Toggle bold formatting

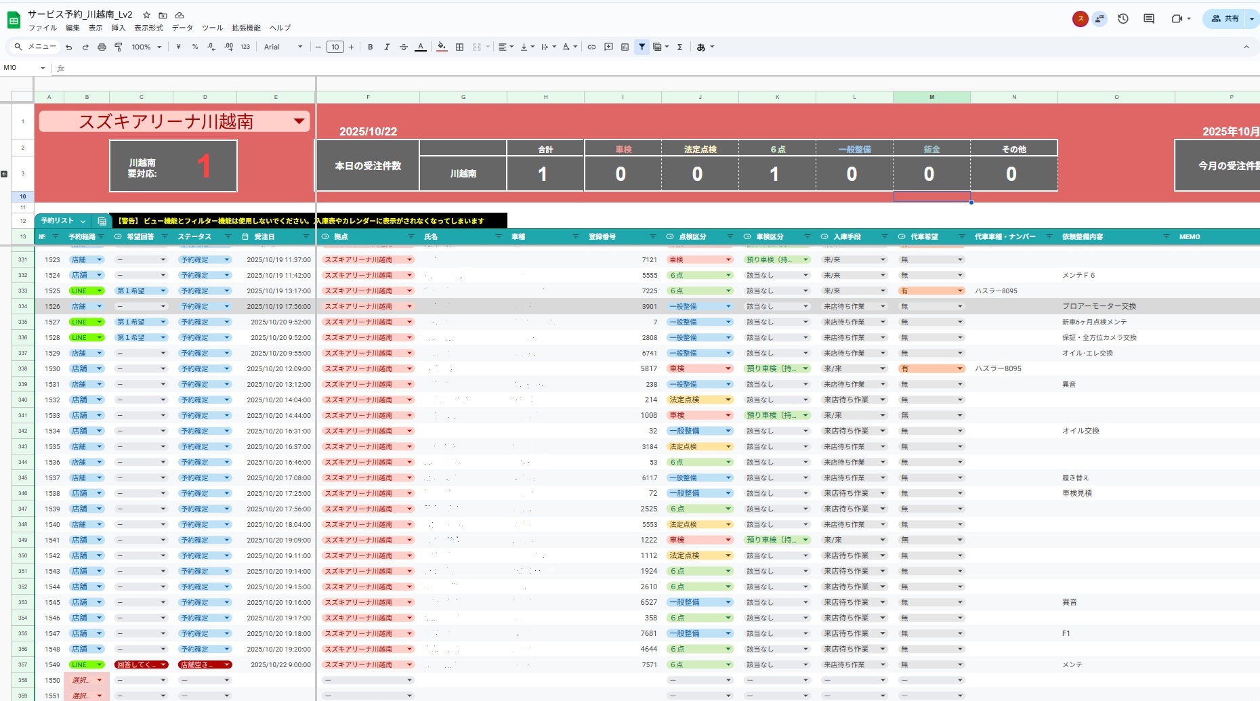(x=370, y=47)
